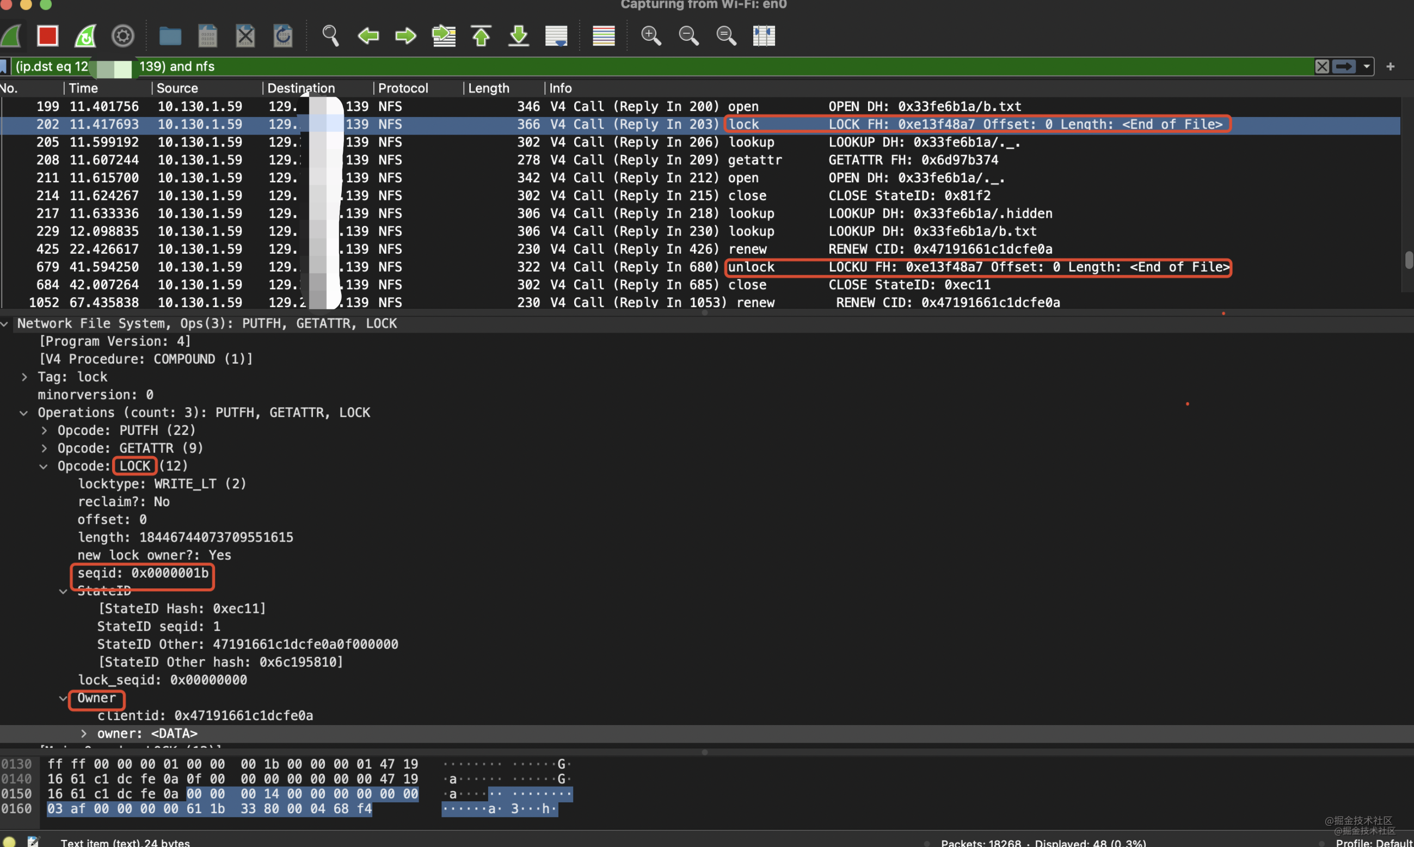Select clientid: 0x47191661c1dcfe0a field

[x=205, y=716]
